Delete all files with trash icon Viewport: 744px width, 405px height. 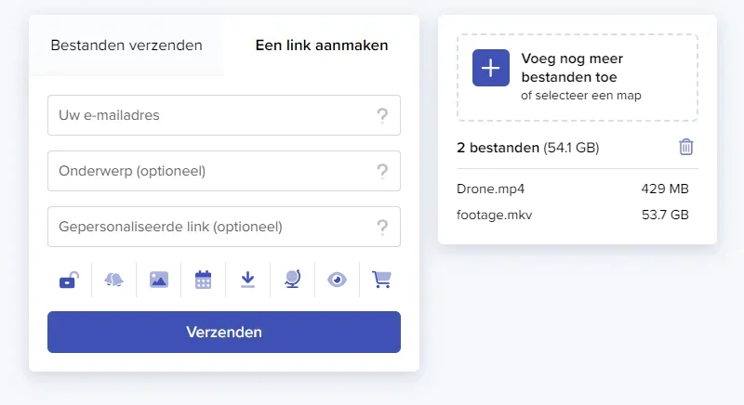pyautogui.click(x=686, y=147)
